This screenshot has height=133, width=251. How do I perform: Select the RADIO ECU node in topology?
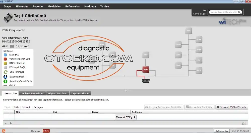(178, 45)
